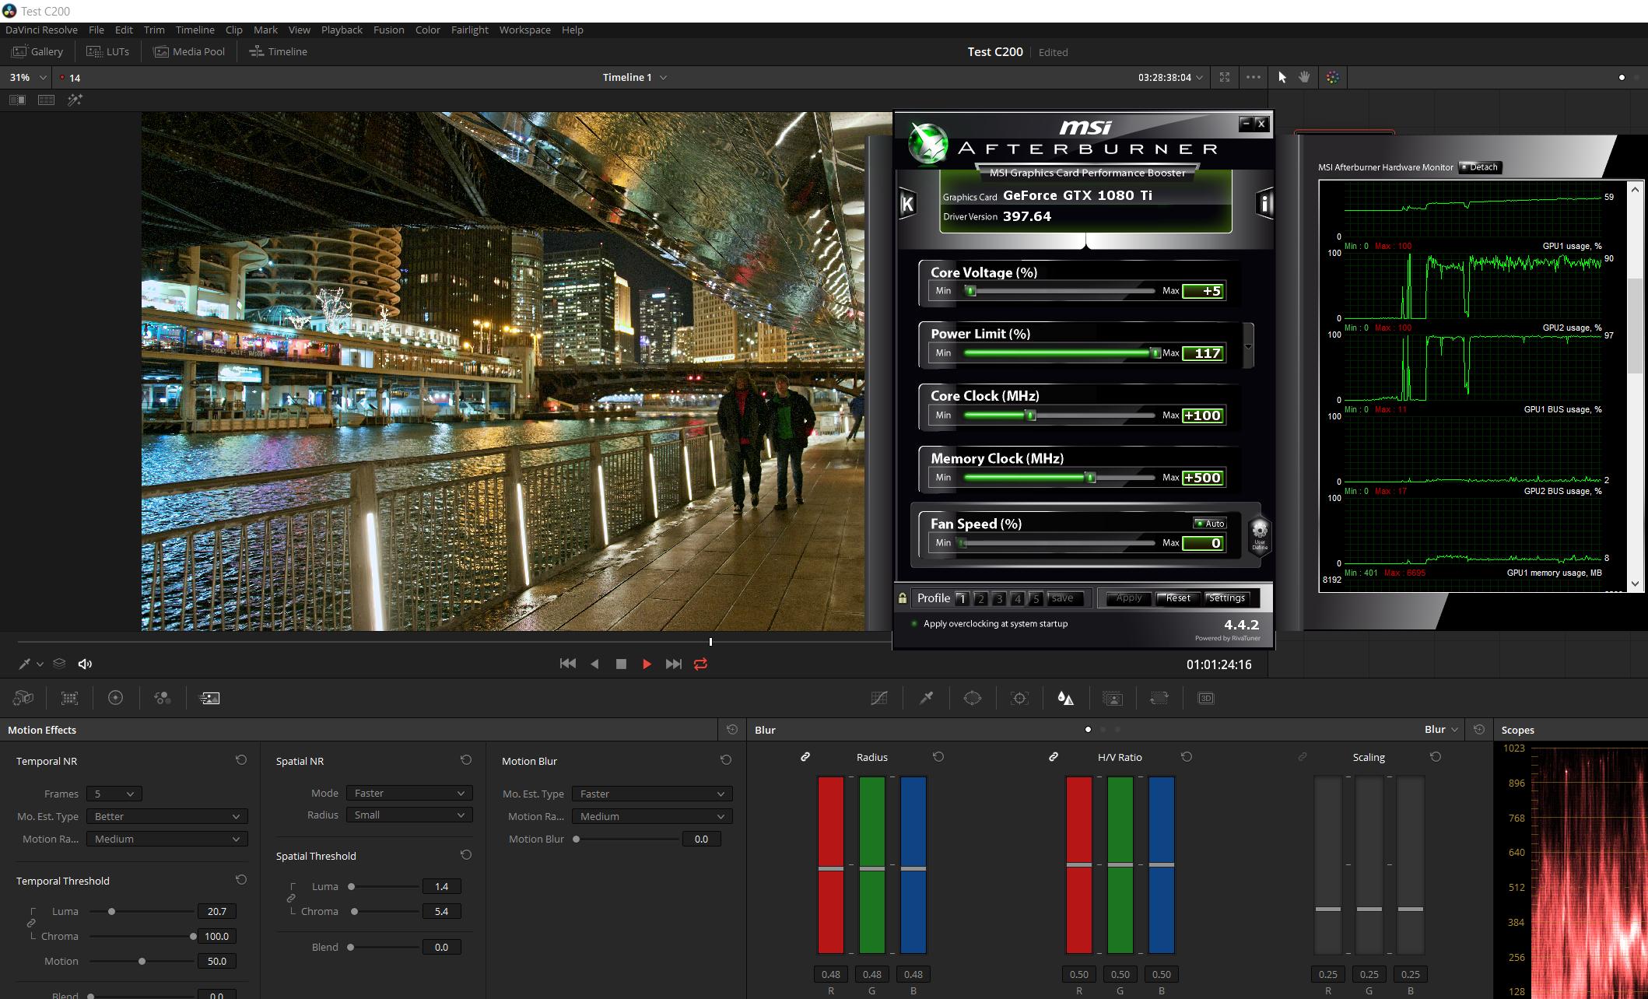
Task: Open the Timeline 1 name dropdown
Action: [x=635, y=77]
